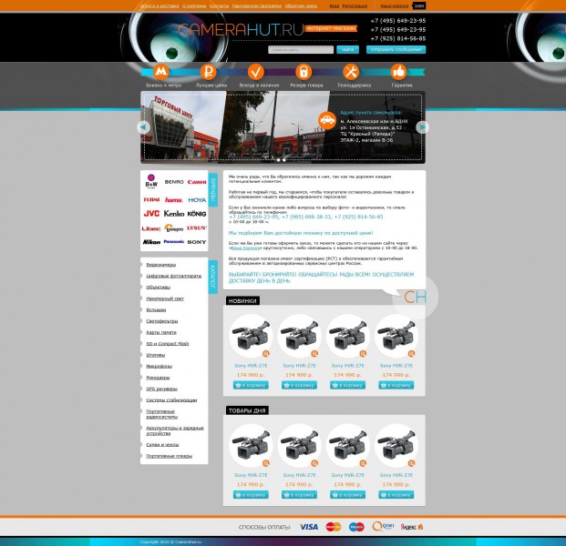Focus the site search input field
Image resolution: width=566 pixels, height=546 pixels.
click(x=301, y=50)
